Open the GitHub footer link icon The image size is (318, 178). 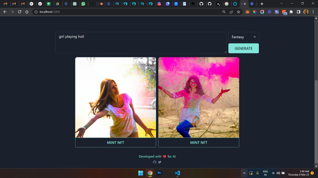pos(155,162)
